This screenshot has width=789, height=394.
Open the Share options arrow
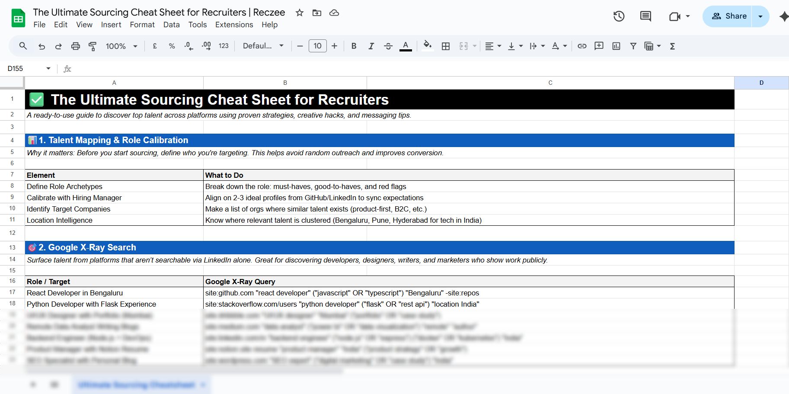click(760, 16)
